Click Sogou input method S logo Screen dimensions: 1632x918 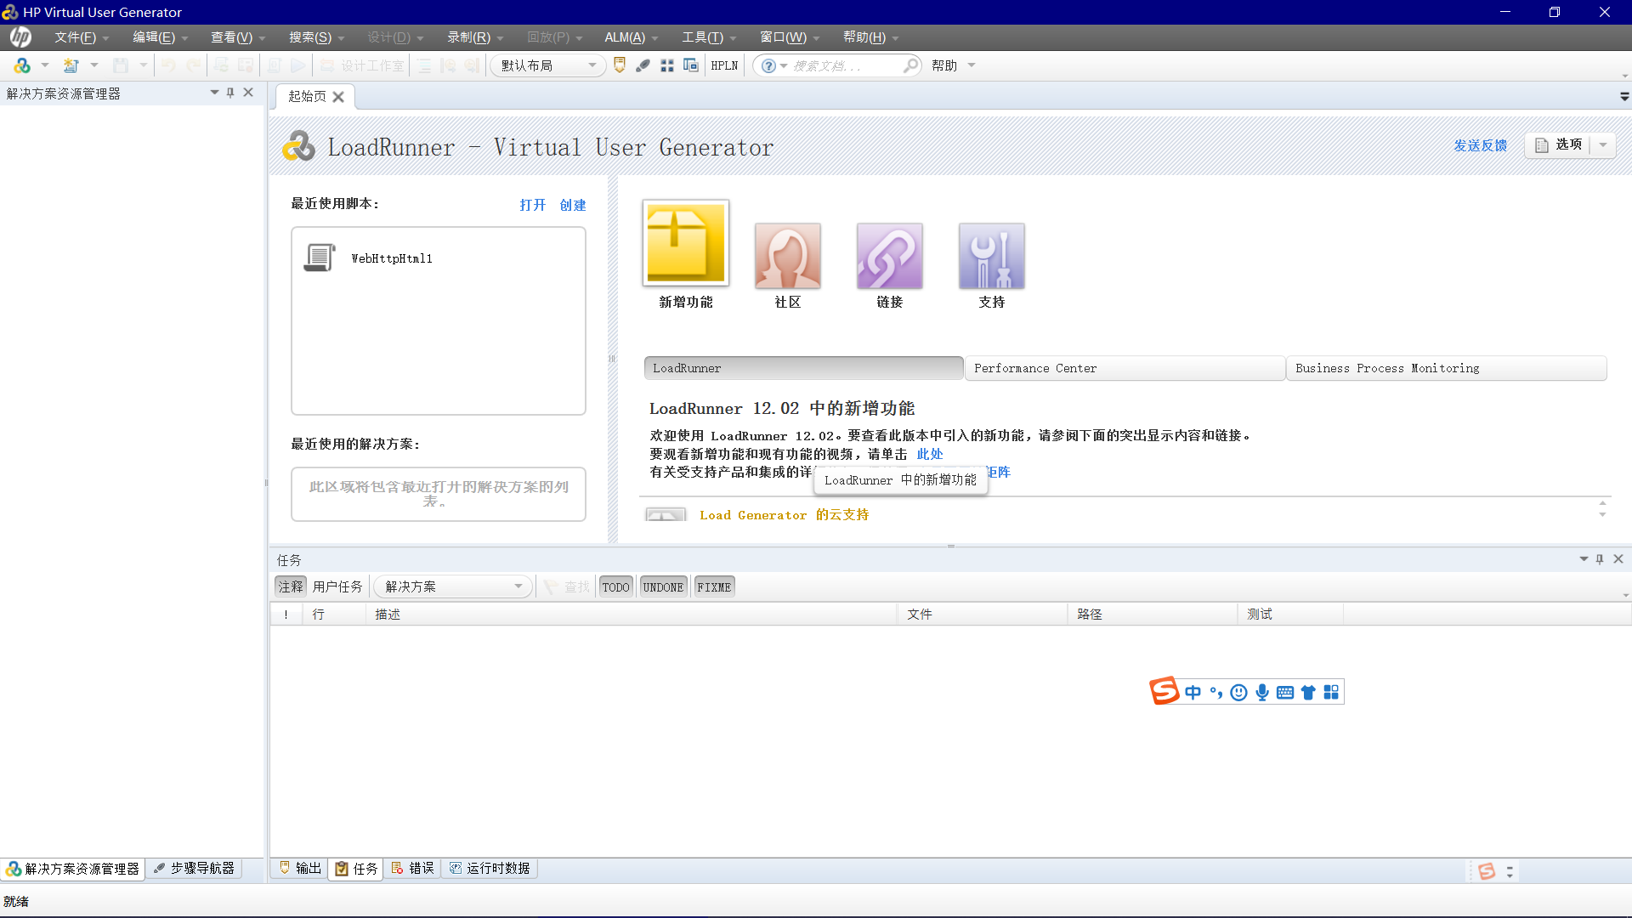(1164, 691)
